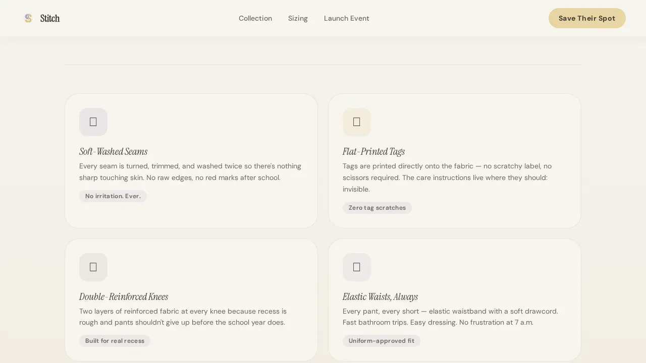
Task: Click the Built for real recess badge
Action: pyautogui.click(x=115, y=341)
